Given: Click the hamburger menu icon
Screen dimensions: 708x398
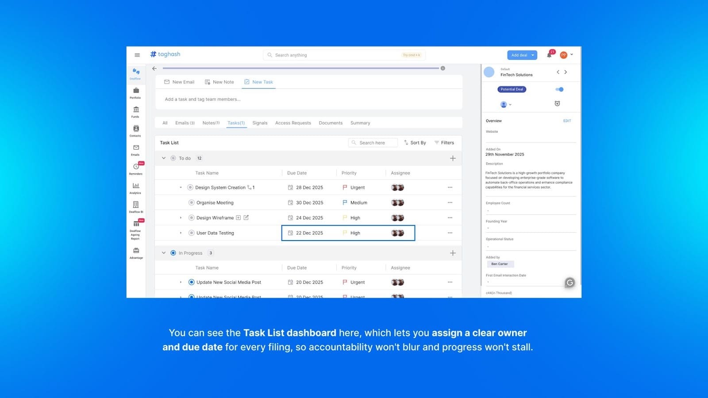Looking at the screenshot, I should coord(137,55).
